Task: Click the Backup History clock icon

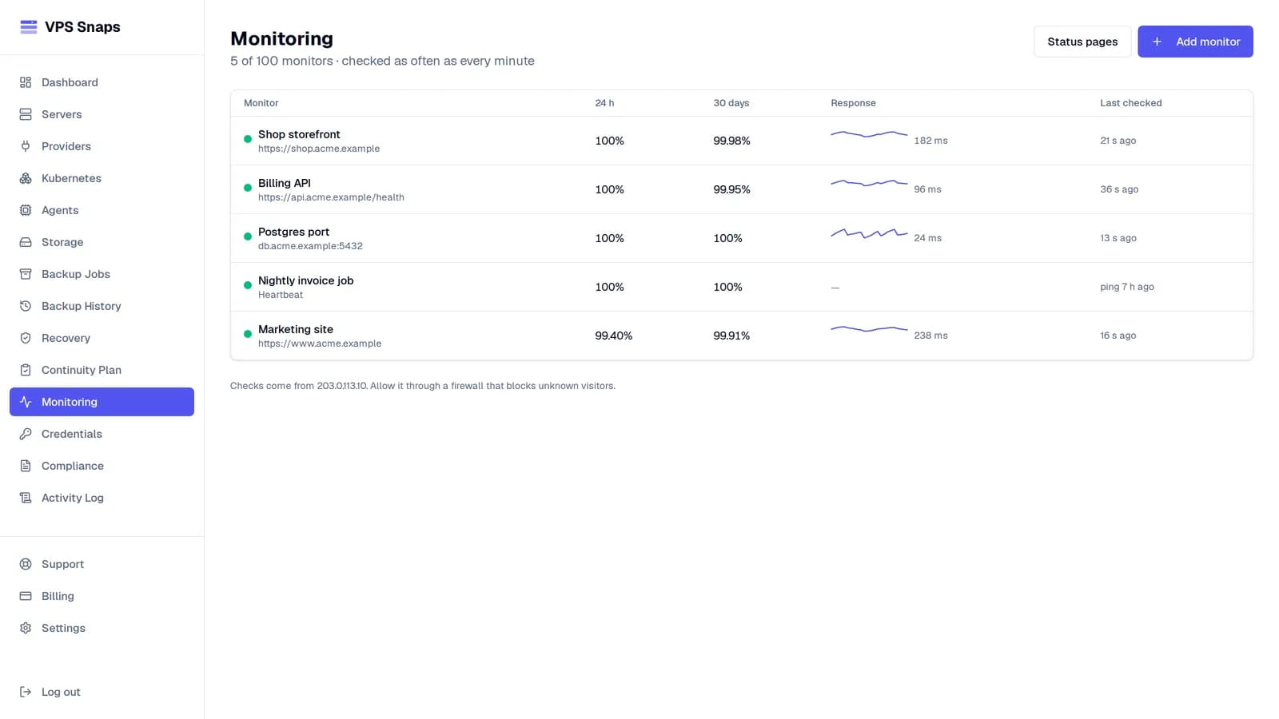Action: point(26,306)
